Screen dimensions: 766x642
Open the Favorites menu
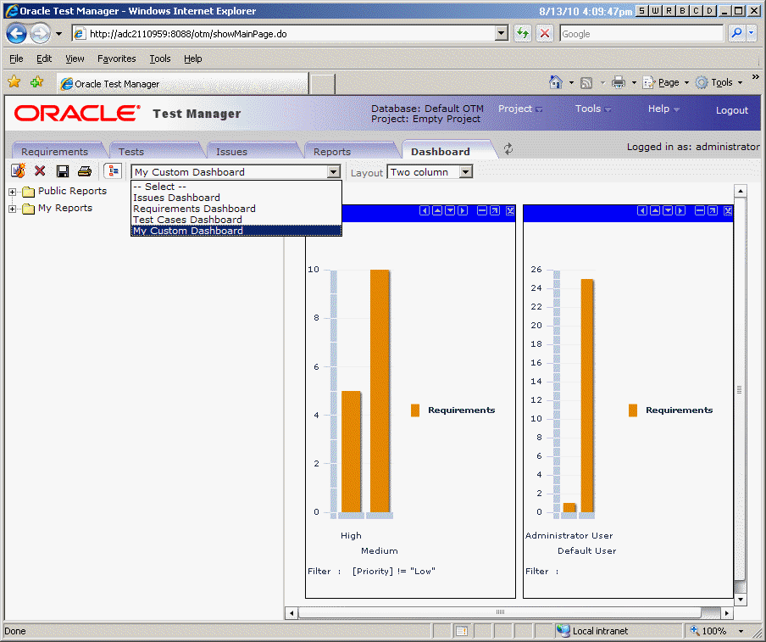coord(117,59)
